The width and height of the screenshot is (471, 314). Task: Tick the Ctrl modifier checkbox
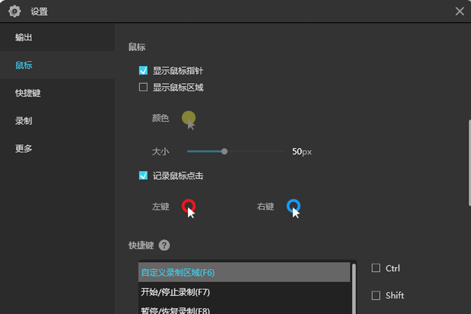coord(376,268)
